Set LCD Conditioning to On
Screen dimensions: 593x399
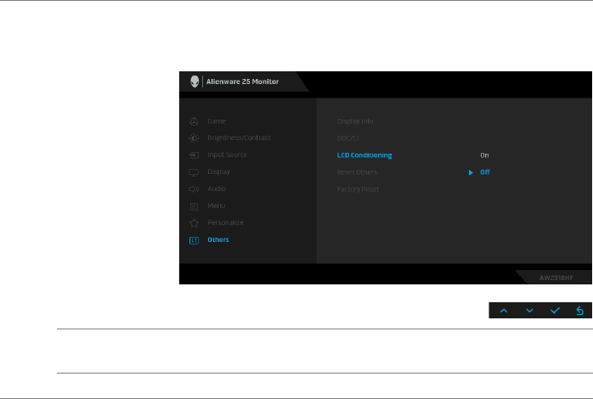484,155
